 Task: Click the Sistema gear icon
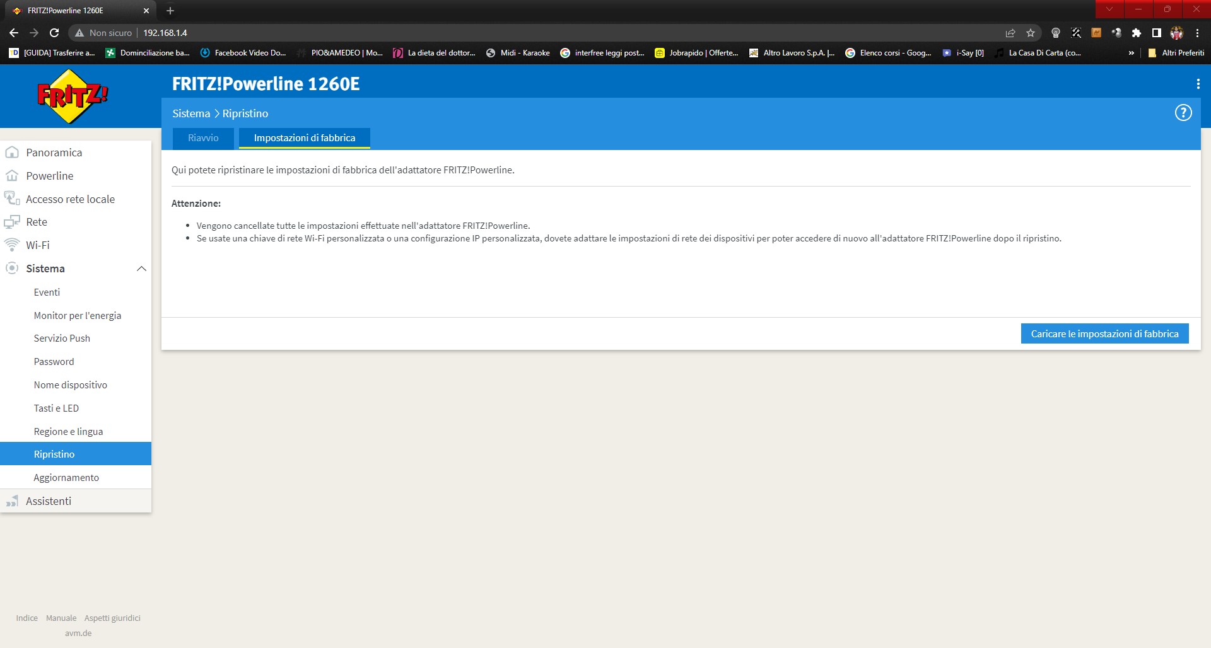(12, 268)
